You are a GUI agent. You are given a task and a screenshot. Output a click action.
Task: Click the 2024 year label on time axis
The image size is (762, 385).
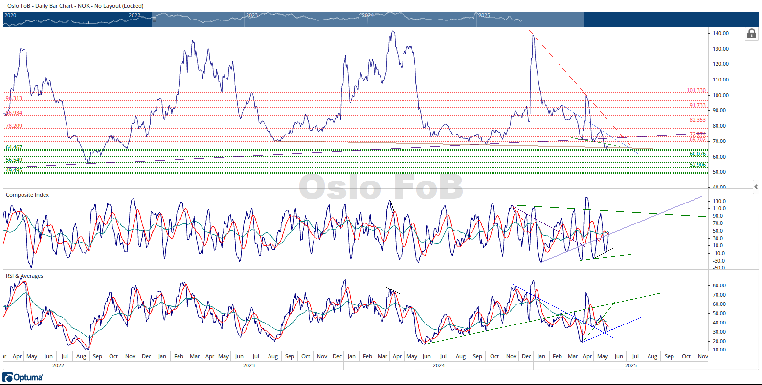[439, 365]
